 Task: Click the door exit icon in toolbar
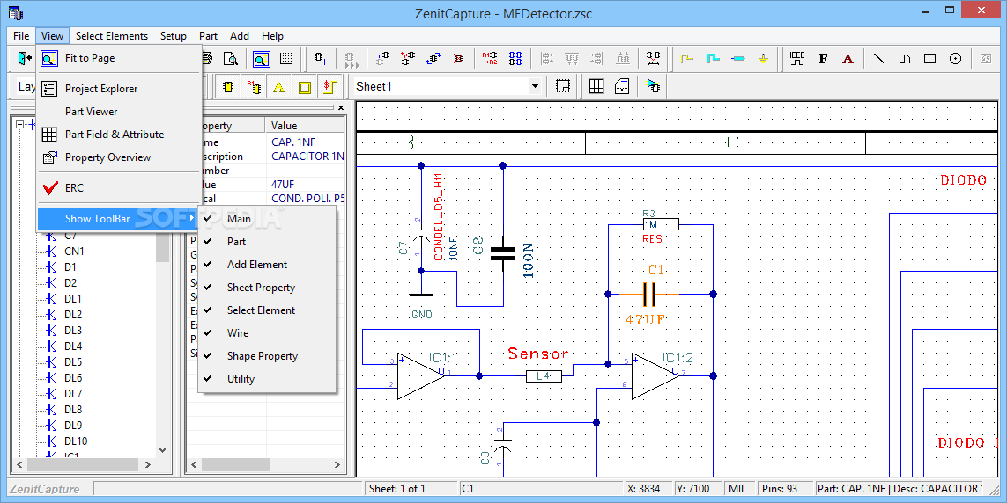tap(25, 59)
